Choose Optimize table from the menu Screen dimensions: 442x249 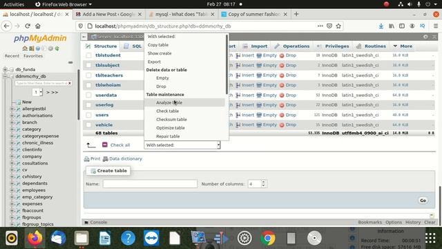pos(171,128)
